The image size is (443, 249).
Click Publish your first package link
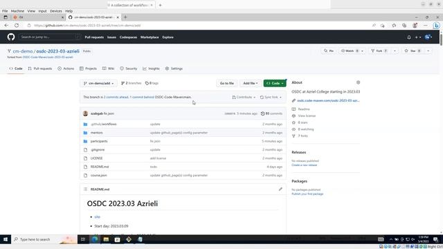pyautogui.click(x=307, y=194)
